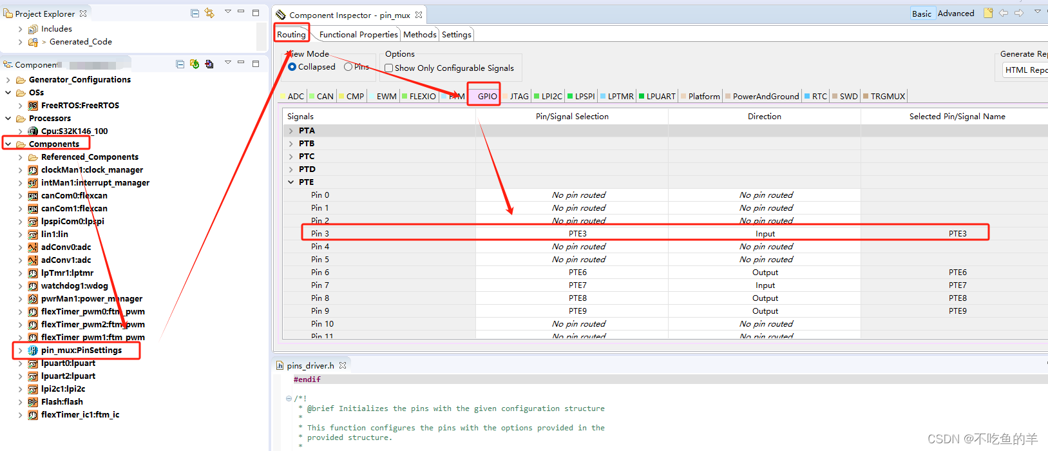Collapse all items in Project Explorer
The image size is (1048, 451).
pos(195,13)
